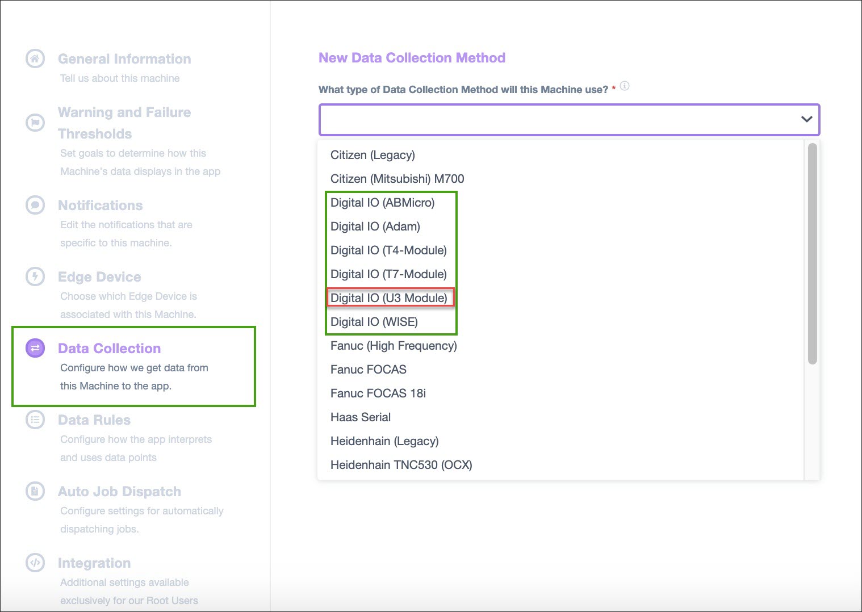Select the Data Collection step title
This screenshot has height=612, width=862.
point(109,349)
